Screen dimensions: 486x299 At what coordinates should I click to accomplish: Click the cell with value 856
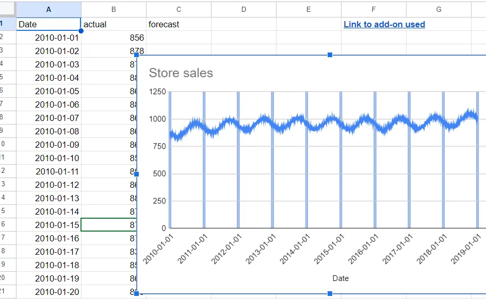(x=114, y=38)
